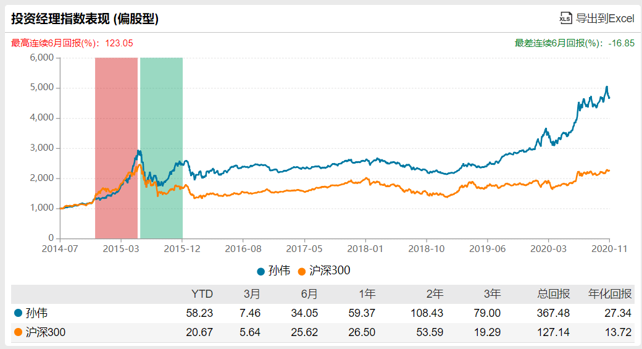The height and width of the screenshot is (349, 642).
Task: Click the blue dot in 孙伟 table row
Action: click(17, 313)
